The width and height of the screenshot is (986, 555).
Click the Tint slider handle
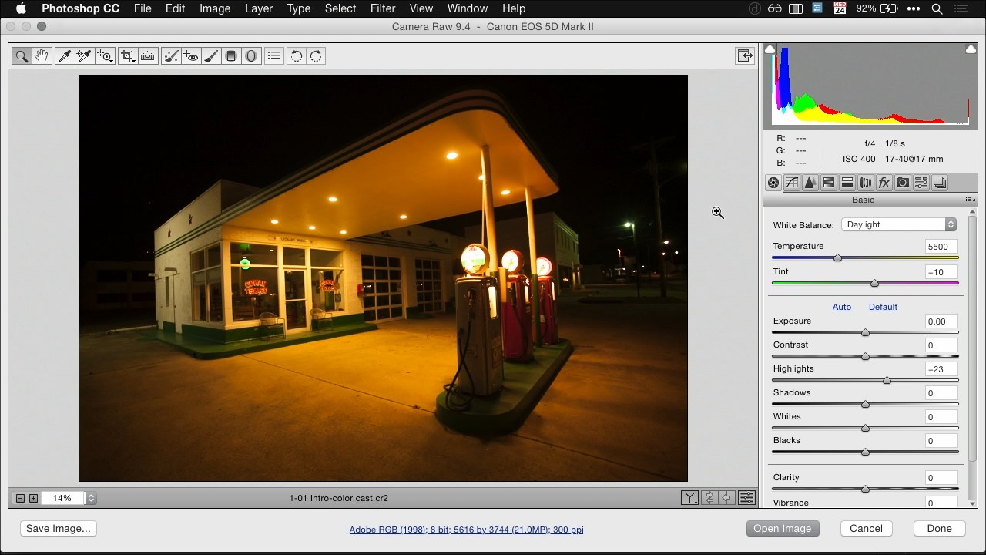pos(874,283)
